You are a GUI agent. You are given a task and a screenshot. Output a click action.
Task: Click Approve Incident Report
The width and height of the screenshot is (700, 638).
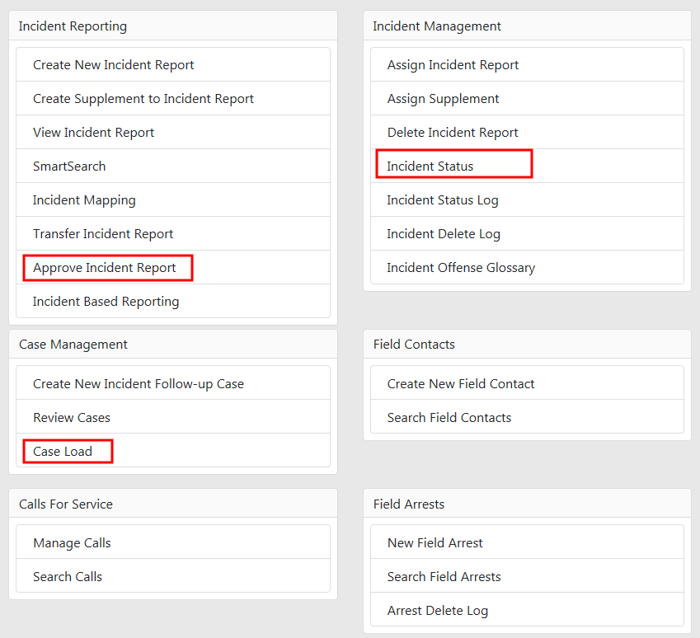[x=105, y=268]
